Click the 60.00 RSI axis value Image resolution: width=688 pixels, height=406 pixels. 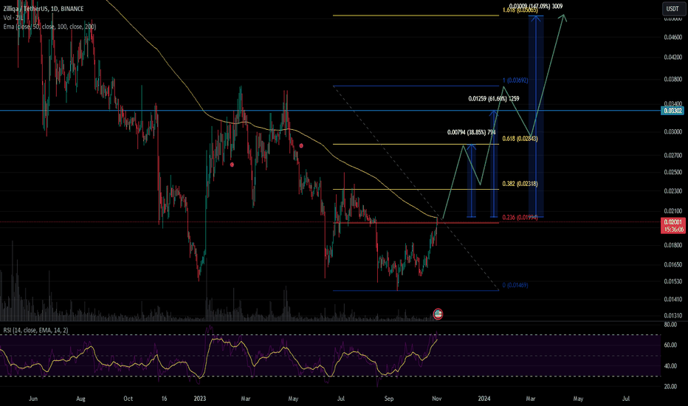(x=670, y=345)
